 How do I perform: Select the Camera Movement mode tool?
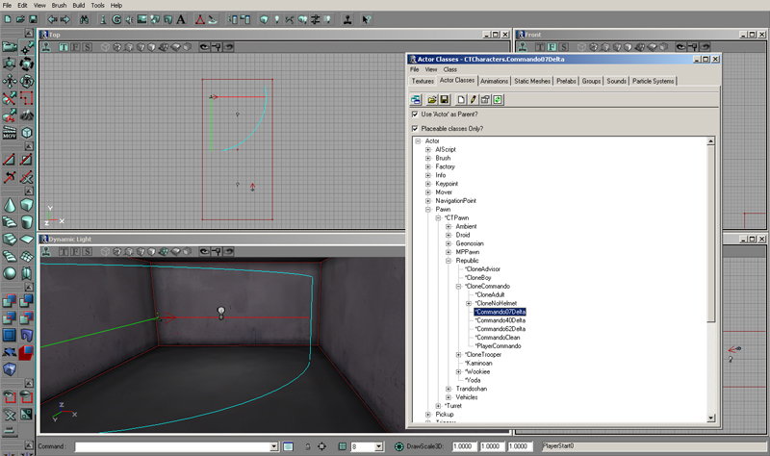(x=10, y=47)
